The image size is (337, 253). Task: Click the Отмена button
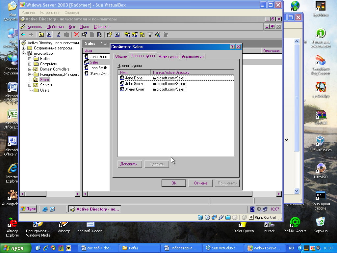[x=200, y=183]
